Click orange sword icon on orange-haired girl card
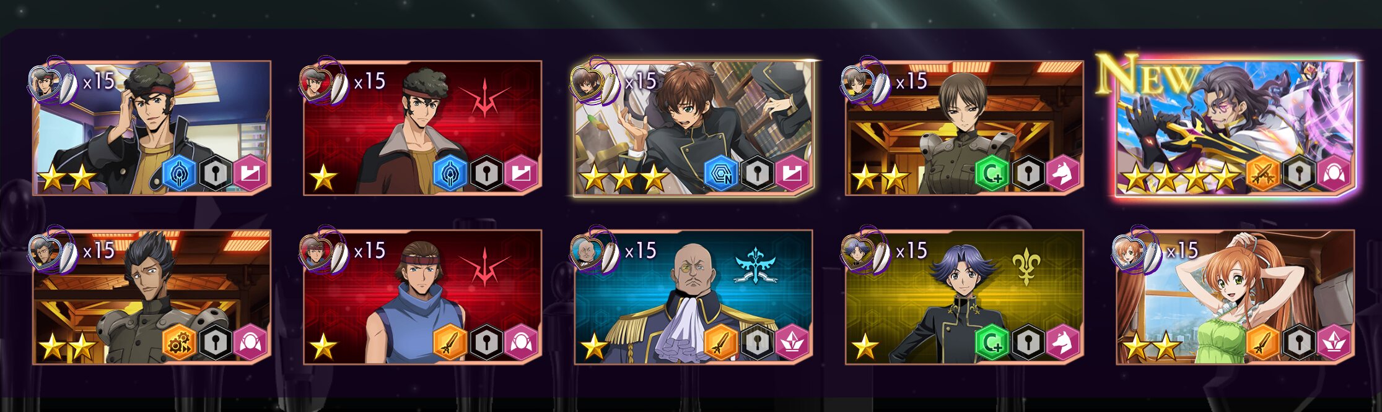The height and width of the screenshot is (412, 1382). click(x=1263, y=342)
